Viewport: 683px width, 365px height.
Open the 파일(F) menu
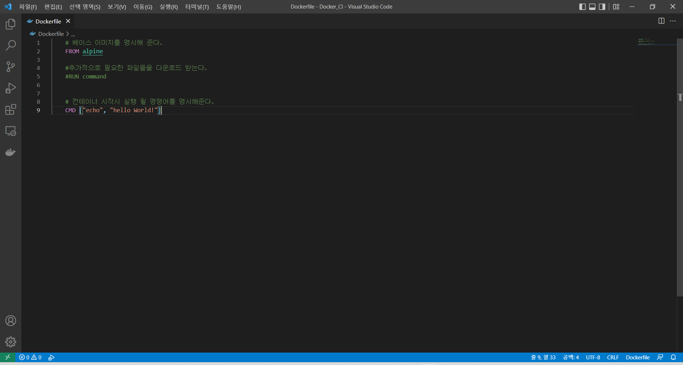point(28,7)
